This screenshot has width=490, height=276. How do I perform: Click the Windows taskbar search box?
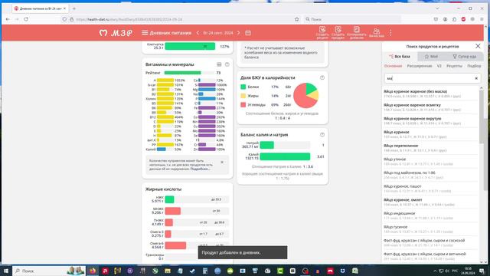[x=49, y=271]
